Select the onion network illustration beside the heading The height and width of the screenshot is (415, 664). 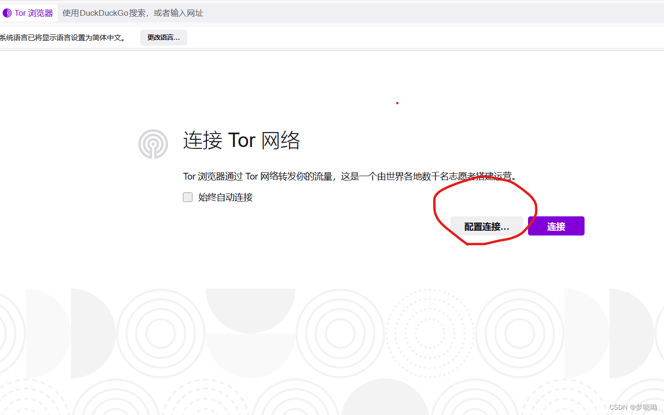(x=153, y=144)
